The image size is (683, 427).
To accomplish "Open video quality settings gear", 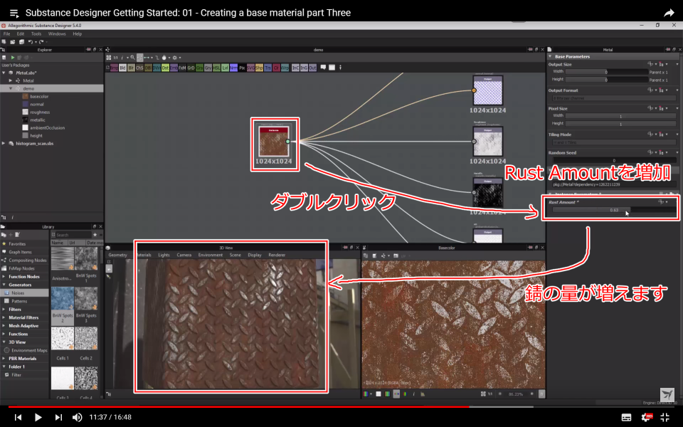I will click(647, 417).
